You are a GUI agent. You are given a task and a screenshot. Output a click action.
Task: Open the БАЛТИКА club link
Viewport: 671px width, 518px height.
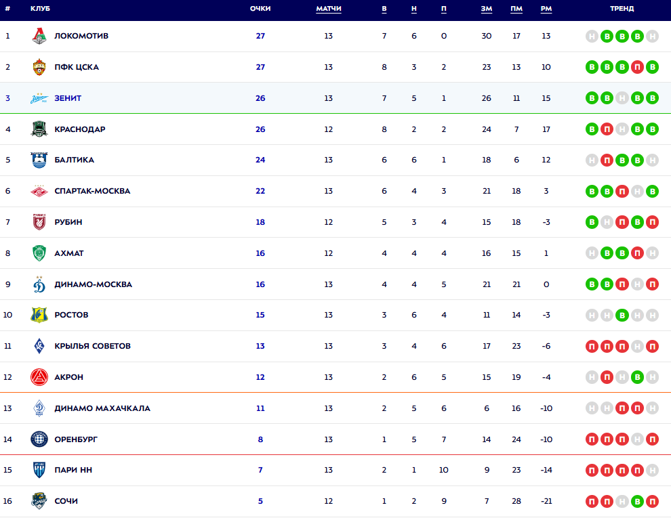tap(74, 160)
